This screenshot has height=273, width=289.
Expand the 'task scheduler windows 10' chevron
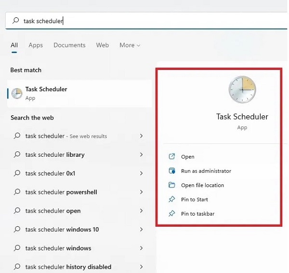(x=141, y=230)
